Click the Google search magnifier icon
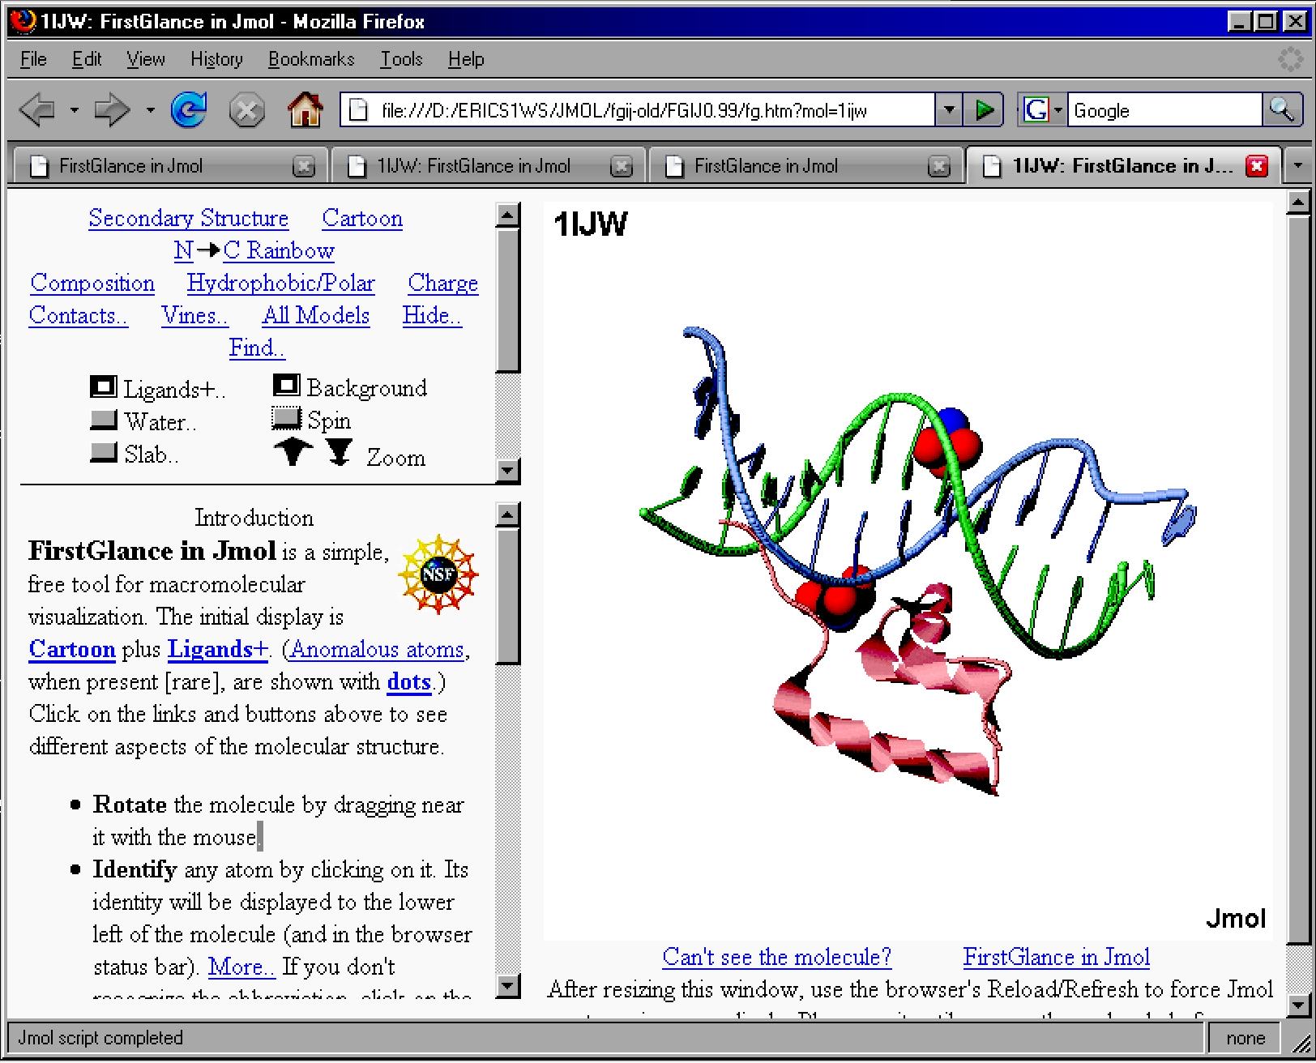Image resolution: width=1316 pixels, height=1063 pixels. click(1281, 109)
